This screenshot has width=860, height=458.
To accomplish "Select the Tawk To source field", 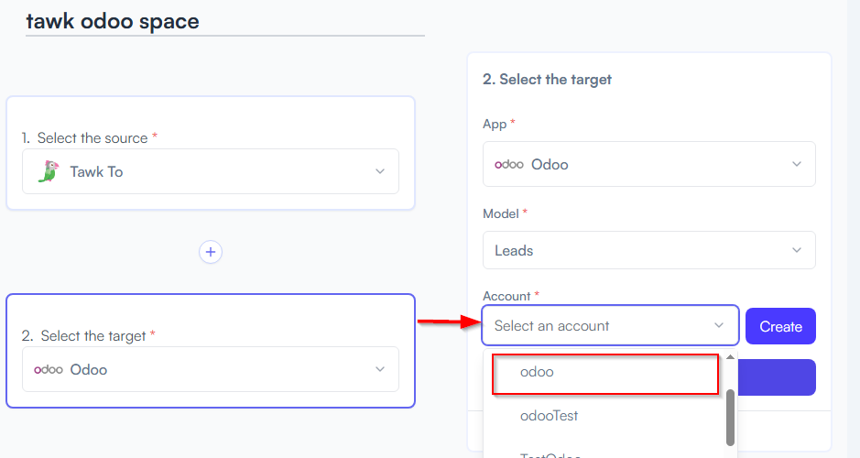I will point(211,171).
